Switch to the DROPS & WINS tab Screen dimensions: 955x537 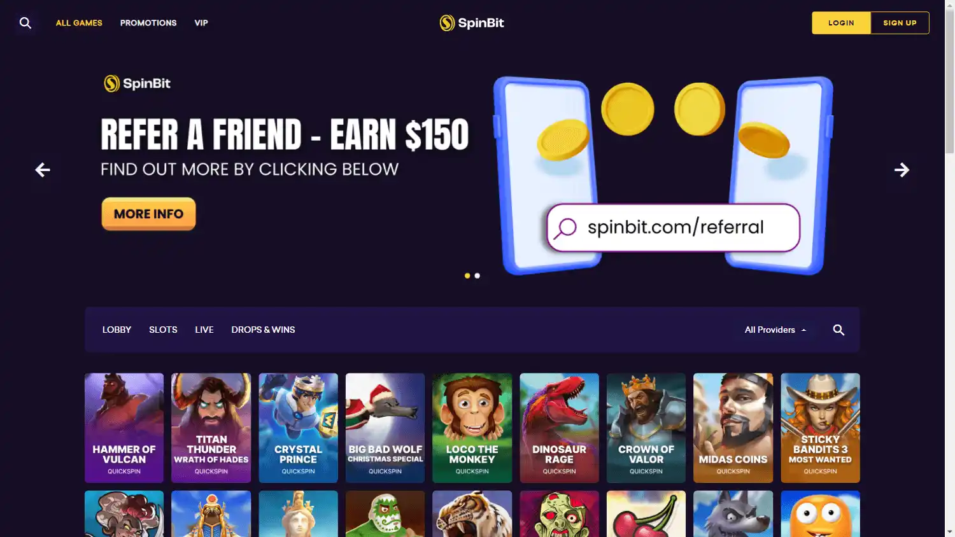point(263,330)
